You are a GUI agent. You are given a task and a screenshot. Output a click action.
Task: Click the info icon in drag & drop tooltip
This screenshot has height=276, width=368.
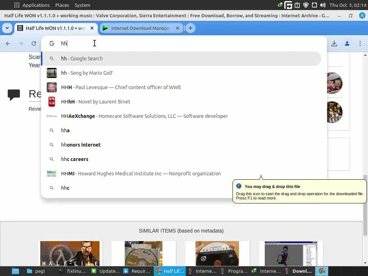[x=239, y=186]
